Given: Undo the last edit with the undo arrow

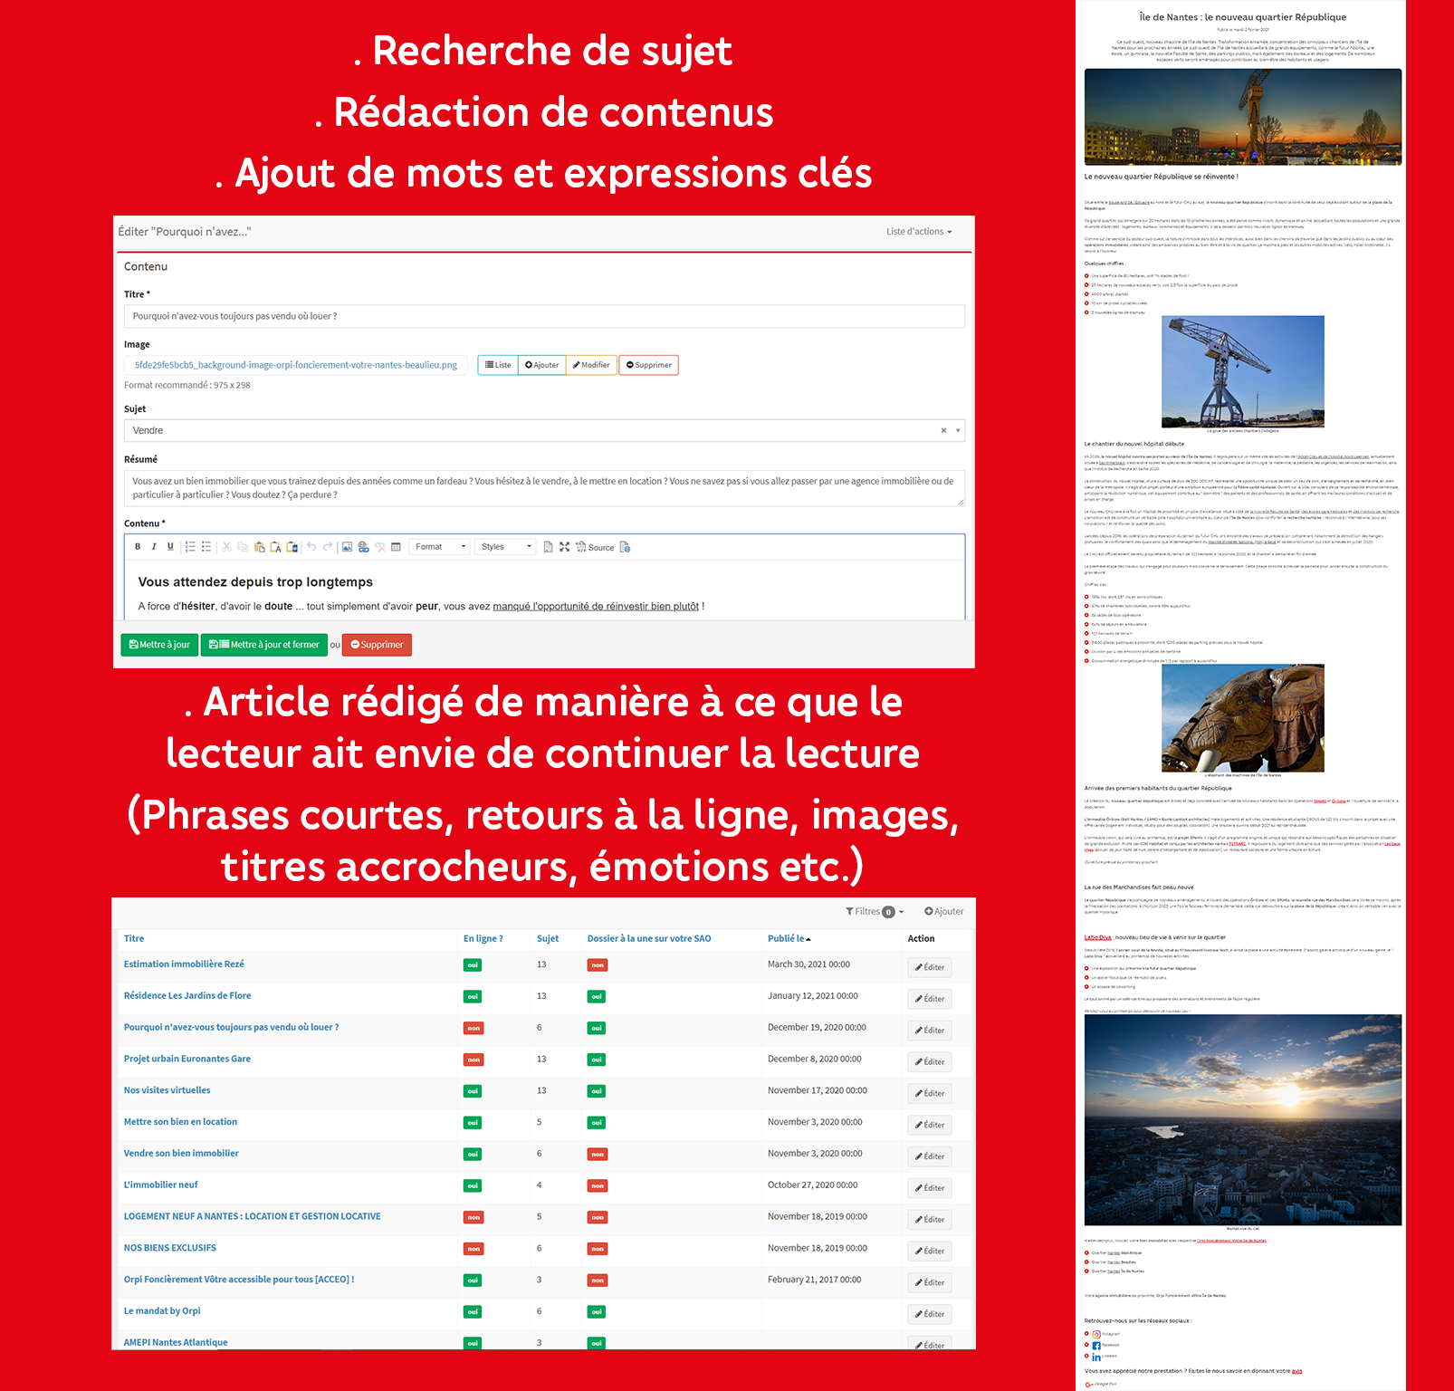Looking at the screenshot, I should pyautogui.click(x=311, y=547).
